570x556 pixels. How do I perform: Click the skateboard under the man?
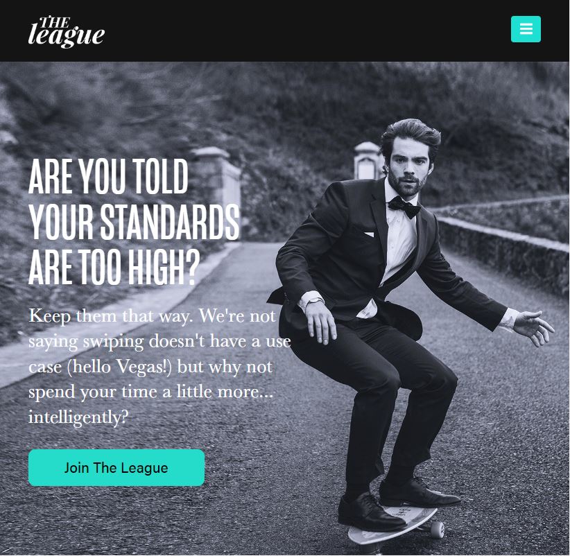coord(396,525)
